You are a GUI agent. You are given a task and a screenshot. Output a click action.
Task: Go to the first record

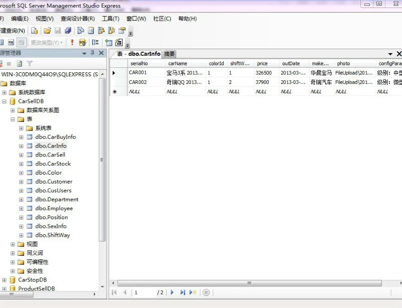click(x=115, y=292)
